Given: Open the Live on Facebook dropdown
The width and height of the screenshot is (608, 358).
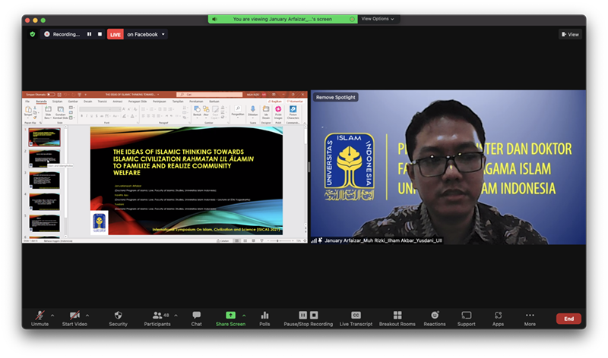Looking at the screenshot, I should tap(146, 34).
